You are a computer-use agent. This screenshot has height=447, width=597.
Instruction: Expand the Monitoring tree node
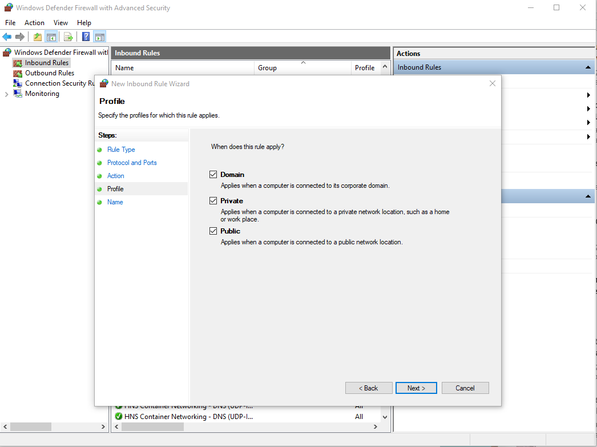[7, 94]
